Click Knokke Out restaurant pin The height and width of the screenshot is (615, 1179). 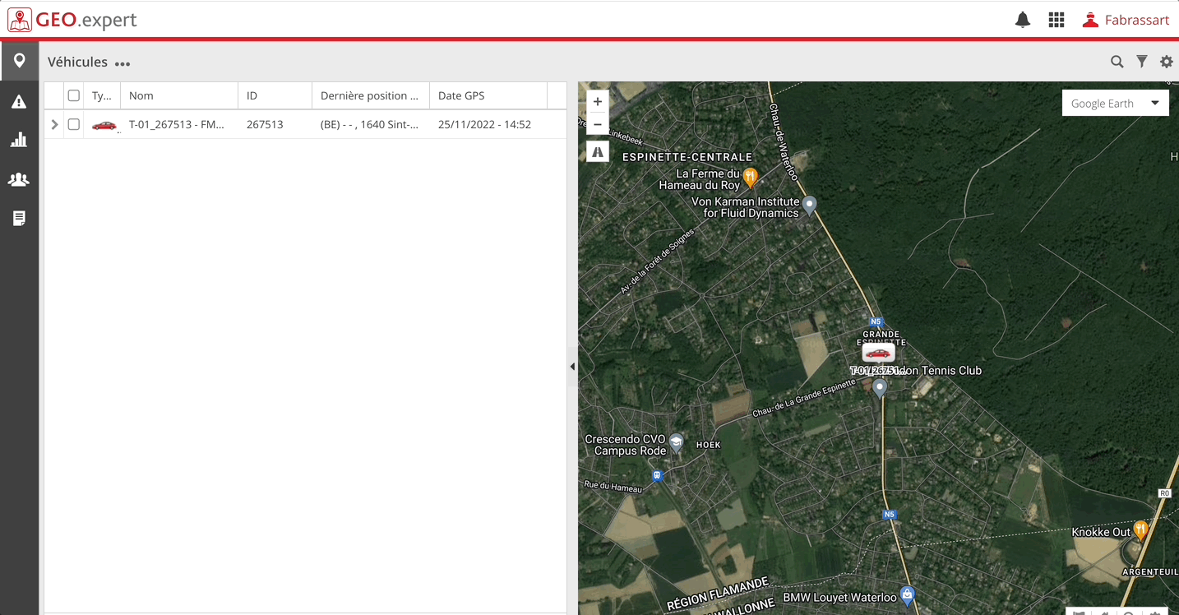pos(1140,529)
